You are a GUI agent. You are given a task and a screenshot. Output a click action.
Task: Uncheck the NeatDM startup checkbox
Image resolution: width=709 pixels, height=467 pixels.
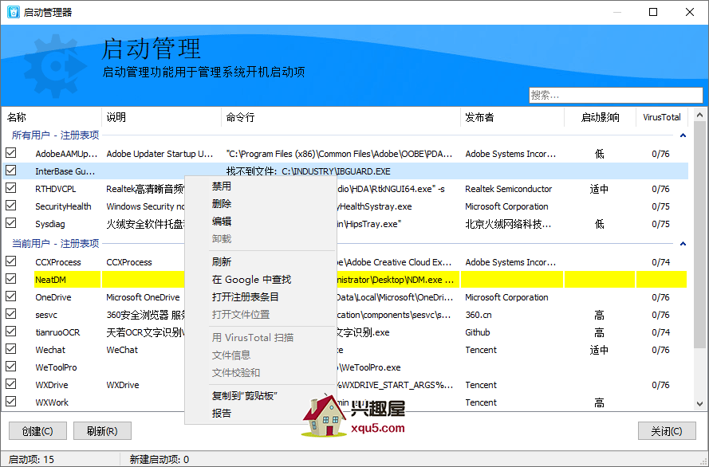pyautogui.click(x=11, y=279)
